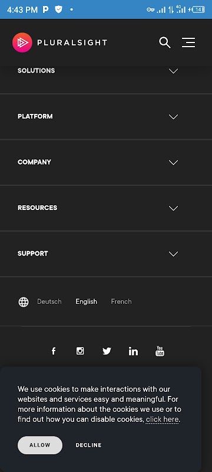Open the search icon in header
This screenshot has width=212, height=472.
pos(164,42)
